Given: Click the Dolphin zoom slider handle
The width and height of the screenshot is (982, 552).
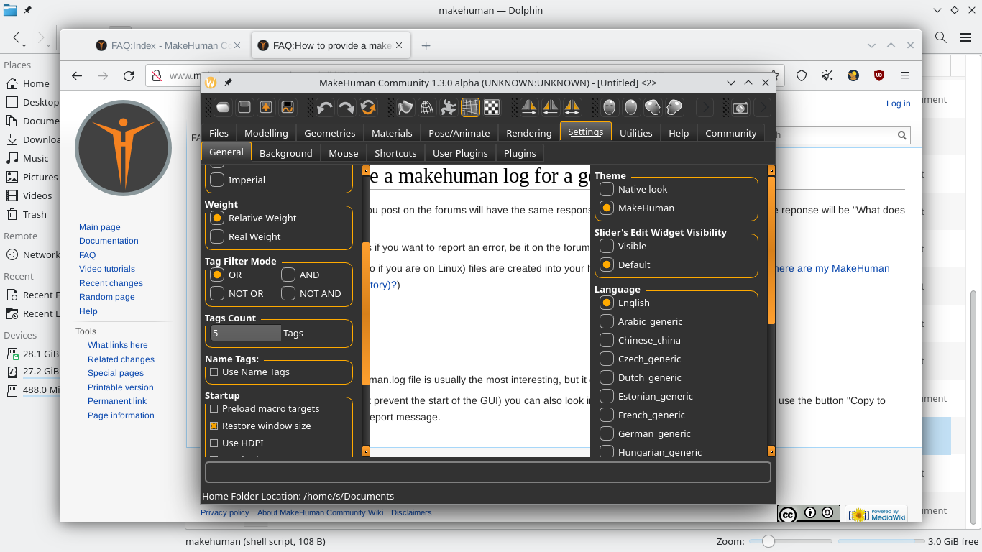Looking at the screenshot, I should coord(768,541).
